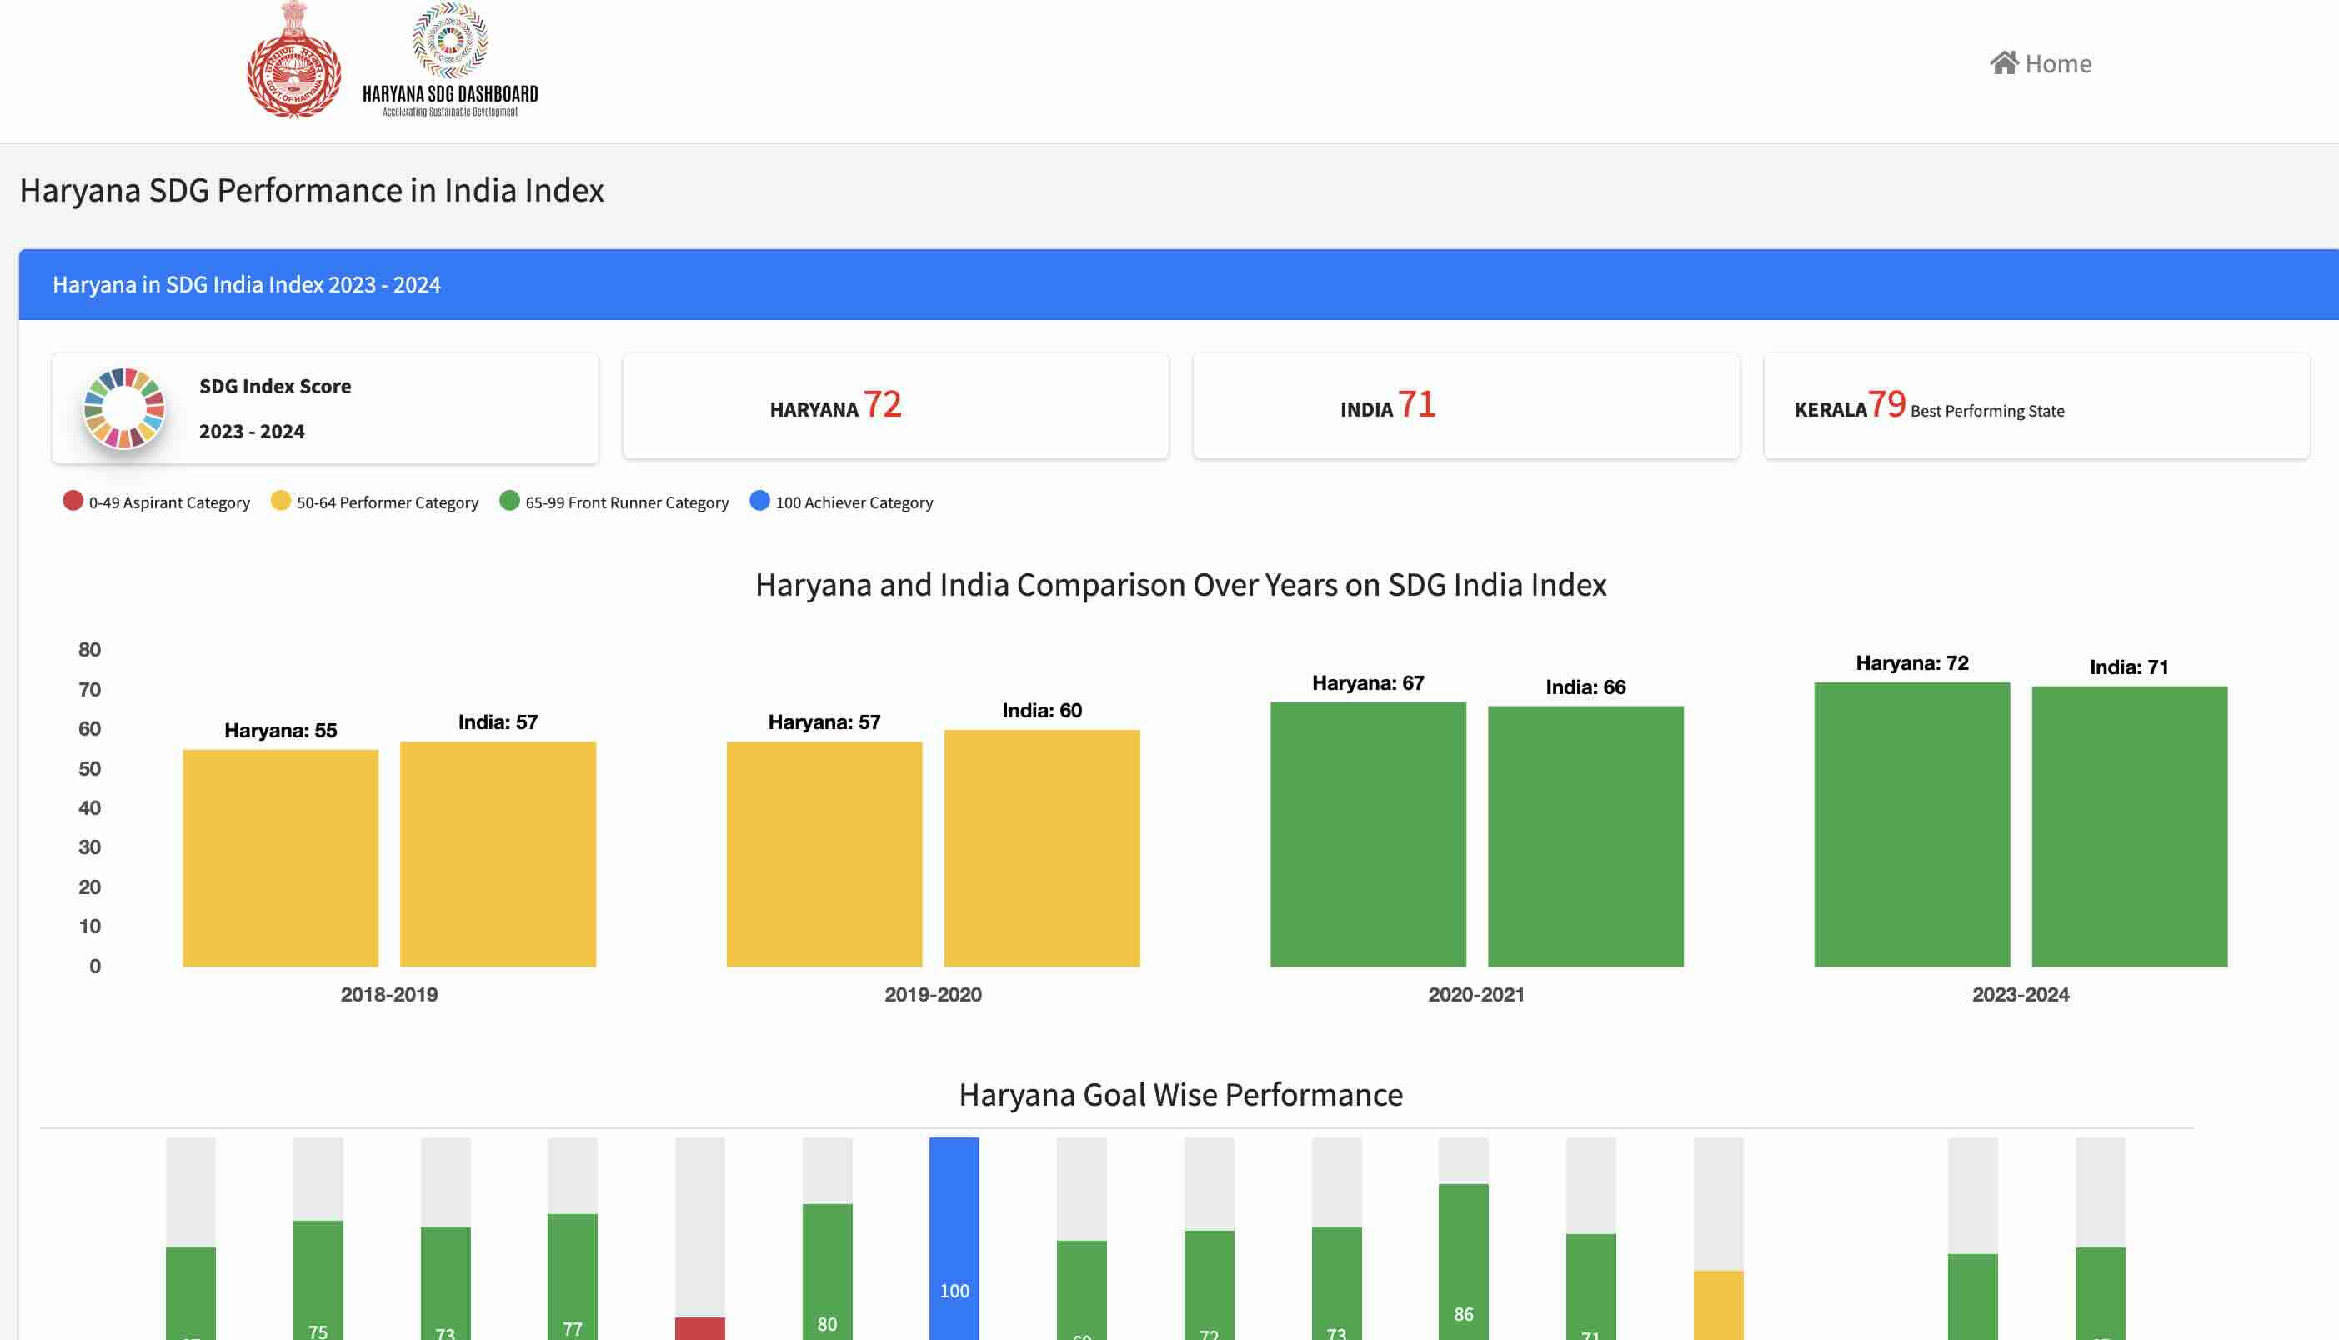The height and width of the screenshot is (1340, 2339).
Task: Select the '100 Achiever Category' legend text
Action: (x=854, y=502)
